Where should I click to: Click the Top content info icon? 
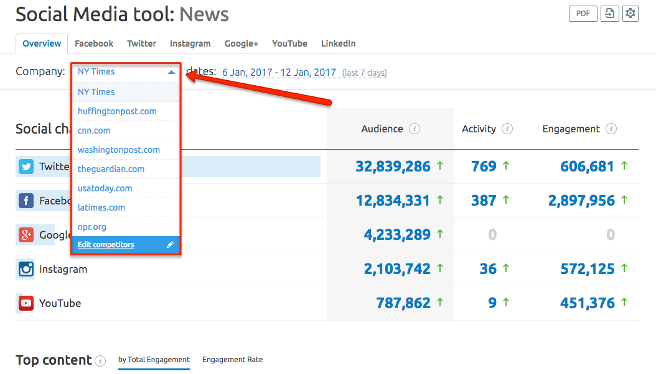tap(100, 360)
